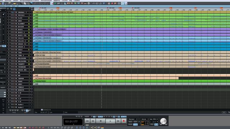Click the timeline marker labeled 167.000
This screenshot has height=129, width=230.
click(111, 8)
